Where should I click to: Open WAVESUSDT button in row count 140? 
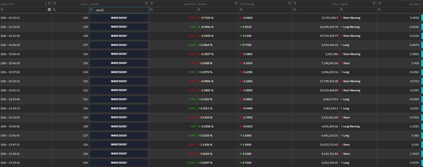click(119, 18)
